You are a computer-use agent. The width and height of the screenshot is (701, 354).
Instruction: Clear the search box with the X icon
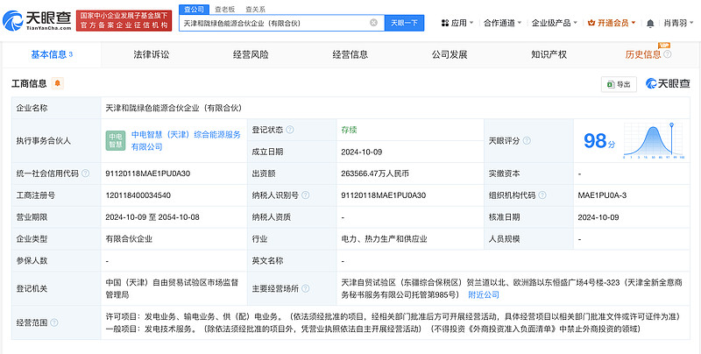point(373,23)
